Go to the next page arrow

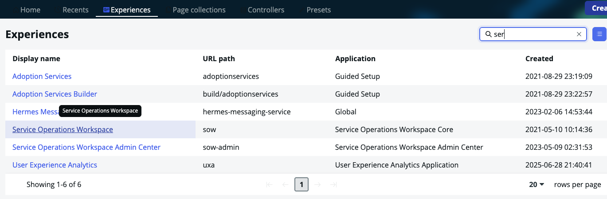(x=317, y=184)
